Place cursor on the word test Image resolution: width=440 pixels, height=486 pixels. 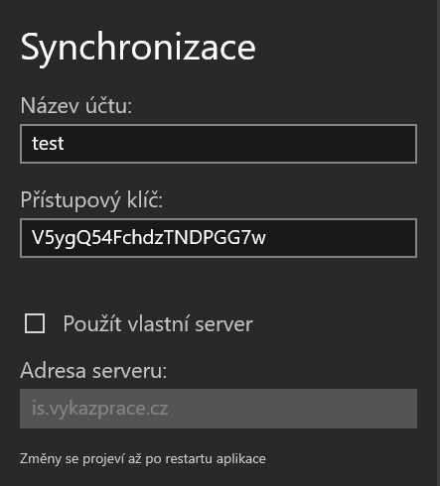48,144
